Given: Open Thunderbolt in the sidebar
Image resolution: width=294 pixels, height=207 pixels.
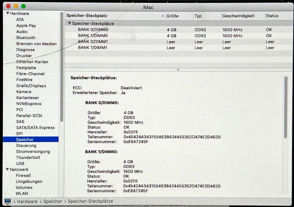Looking at the screenshot, I should point(28,157).
